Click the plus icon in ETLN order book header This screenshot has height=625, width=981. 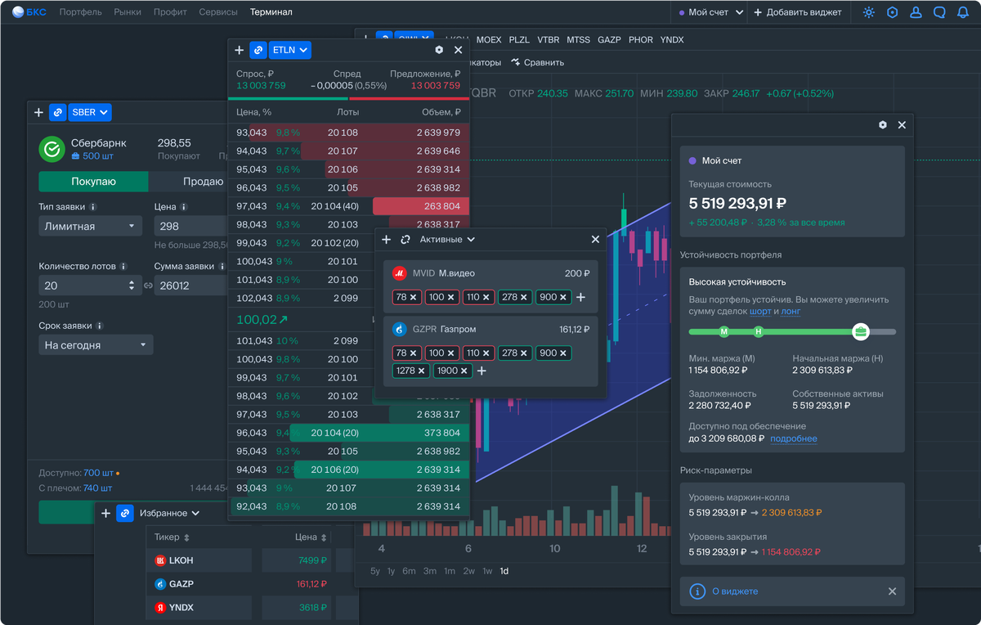(240, 50)
